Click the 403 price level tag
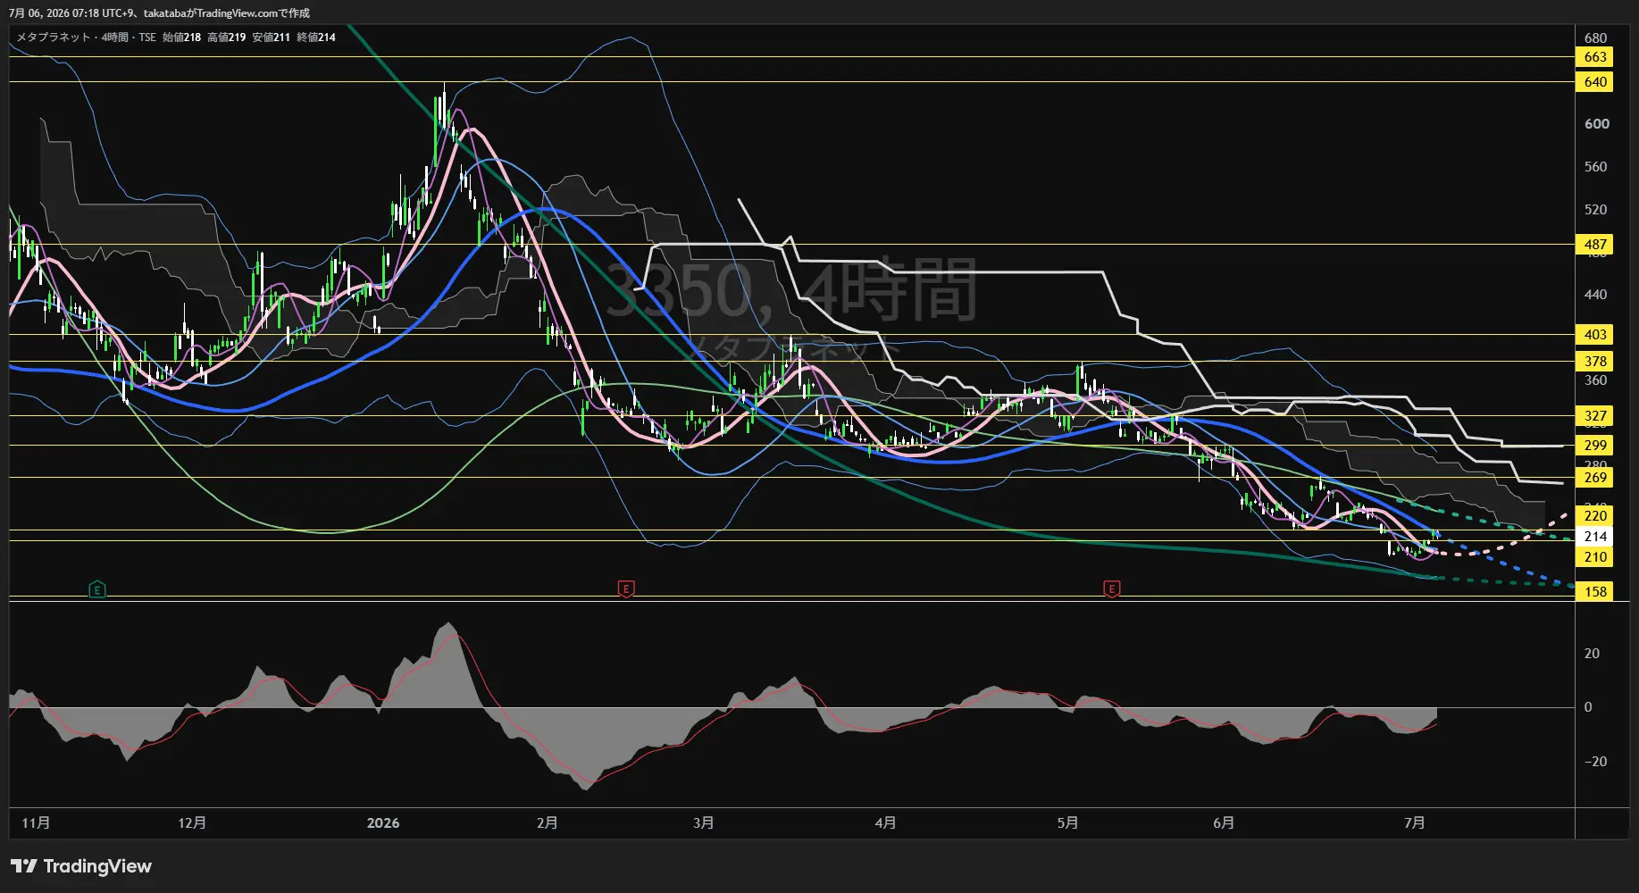The height and width of the screenshot is (893, 1639). click(x=1595, y=335)
